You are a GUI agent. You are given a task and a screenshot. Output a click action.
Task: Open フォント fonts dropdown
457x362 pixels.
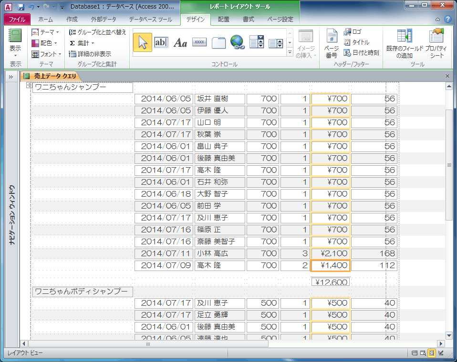(46, 54)
